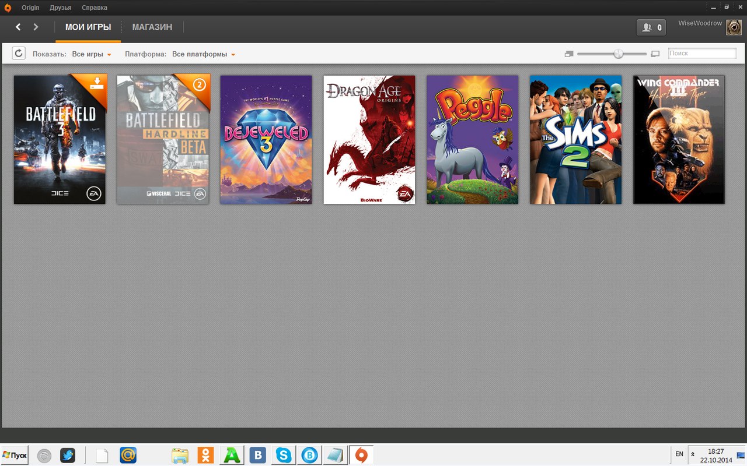The height and width of the screenshot is (466, 747).
Task: Select the Battlefield 3 game tile
Action: (x=60, y=140)
